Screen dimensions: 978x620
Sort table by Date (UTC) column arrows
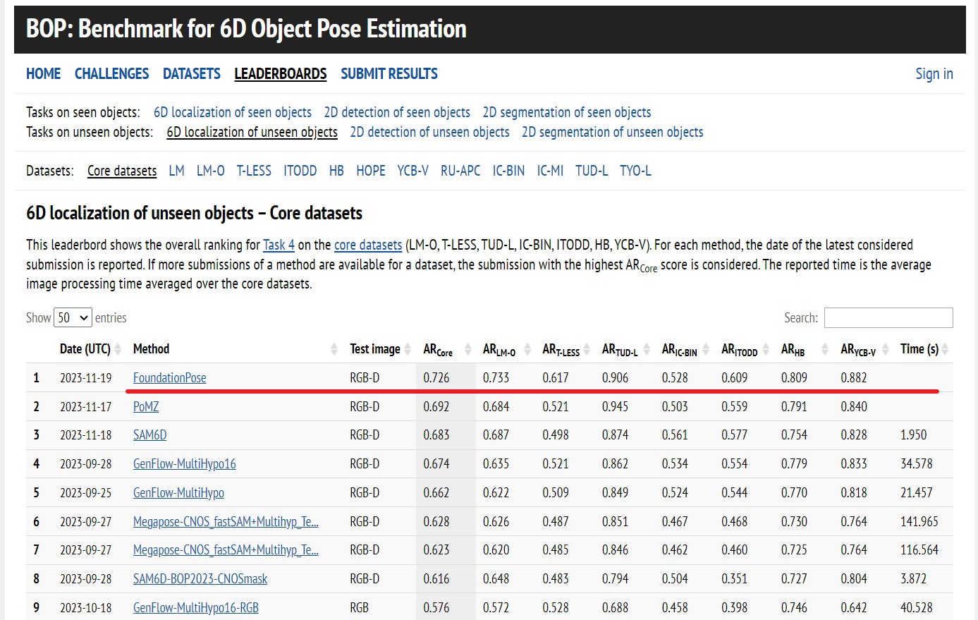point(118,349)
